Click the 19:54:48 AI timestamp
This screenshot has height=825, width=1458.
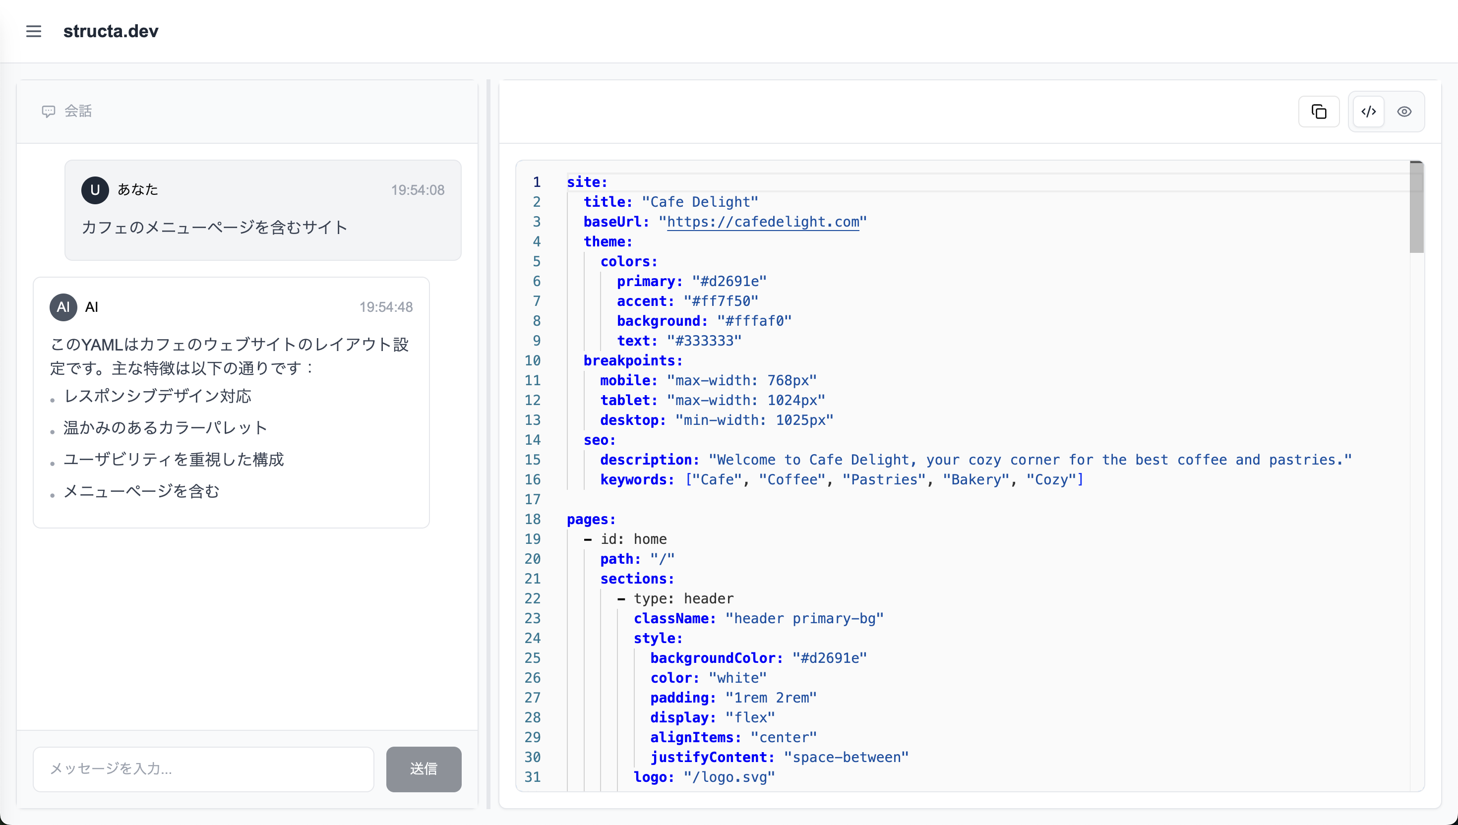(x=385, y=307)
